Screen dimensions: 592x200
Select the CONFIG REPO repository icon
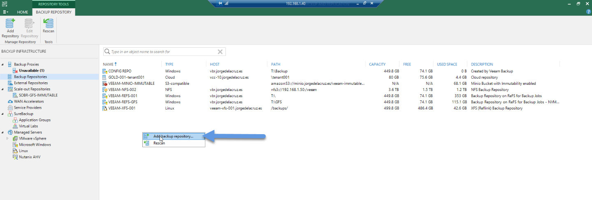coord(104,71)
